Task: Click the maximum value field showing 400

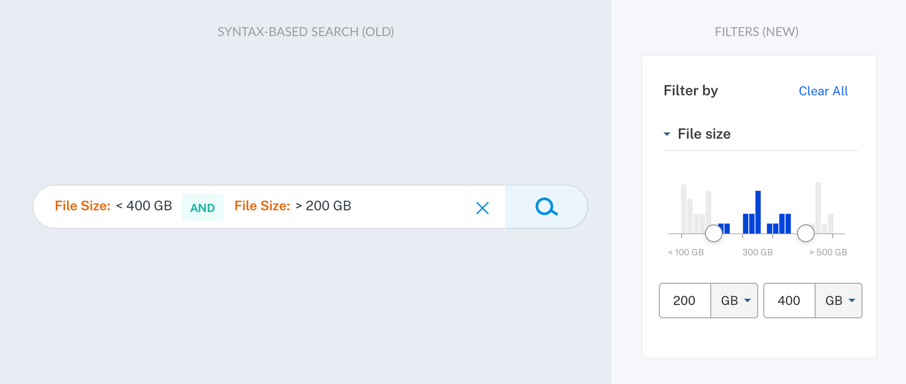Action: (x=790, y=301)
